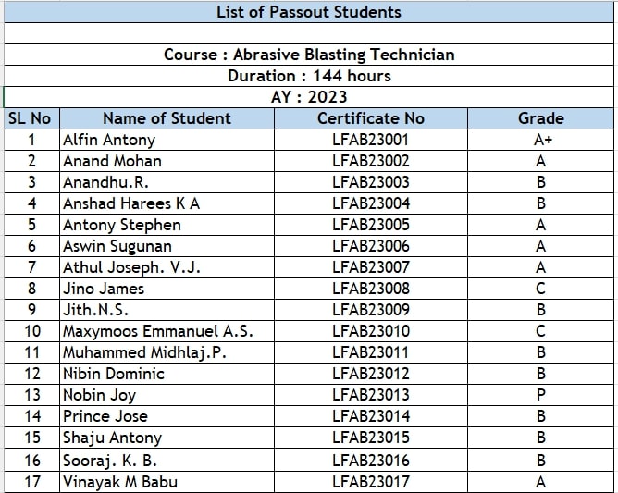The height and width of the screenshot is (493, 618).
Task: Click the Muhammed Midhlaj.P. name cell
Action: 167,352
